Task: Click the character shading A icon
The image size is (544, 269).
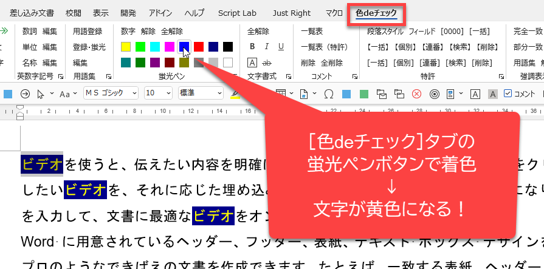Action: 493,94
